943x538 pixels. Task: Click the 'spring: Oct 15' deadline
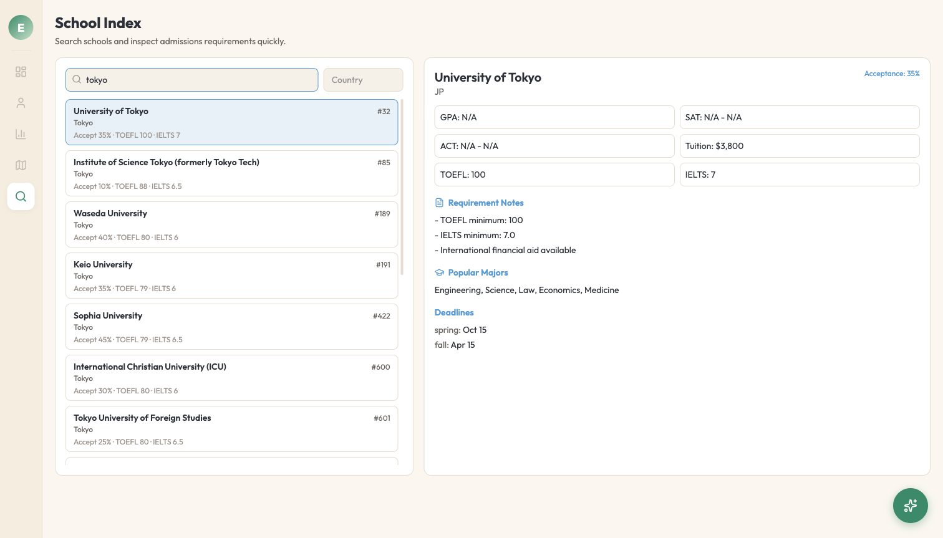pos(460,330)
